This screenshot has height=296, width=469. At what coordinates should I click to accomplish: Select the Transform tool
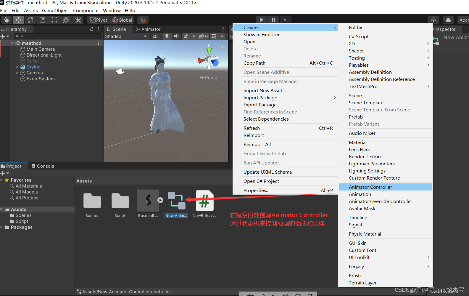point(66,20)
